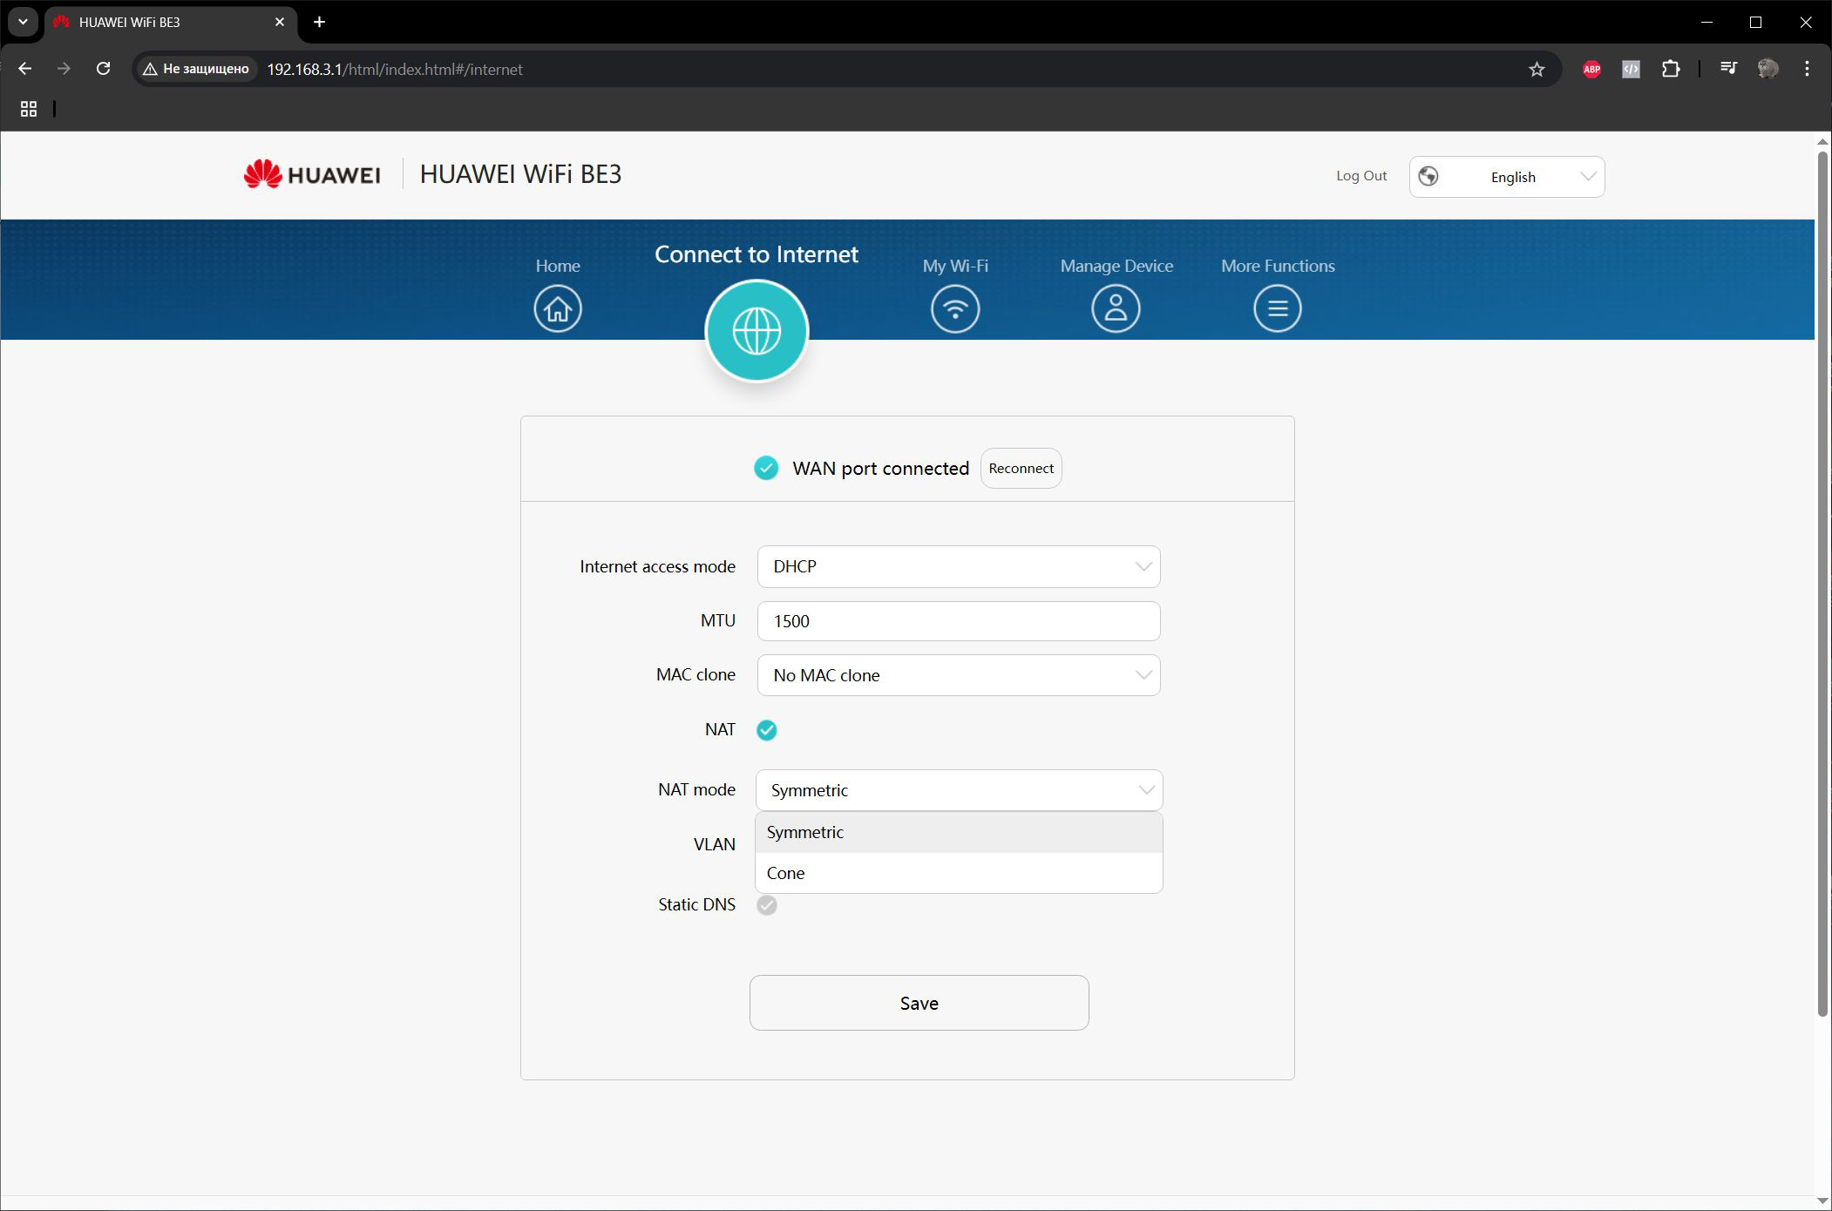Switch to the Manage Device tab label
This screenshot has width=1832, height=1211.
pos(1116,266)
